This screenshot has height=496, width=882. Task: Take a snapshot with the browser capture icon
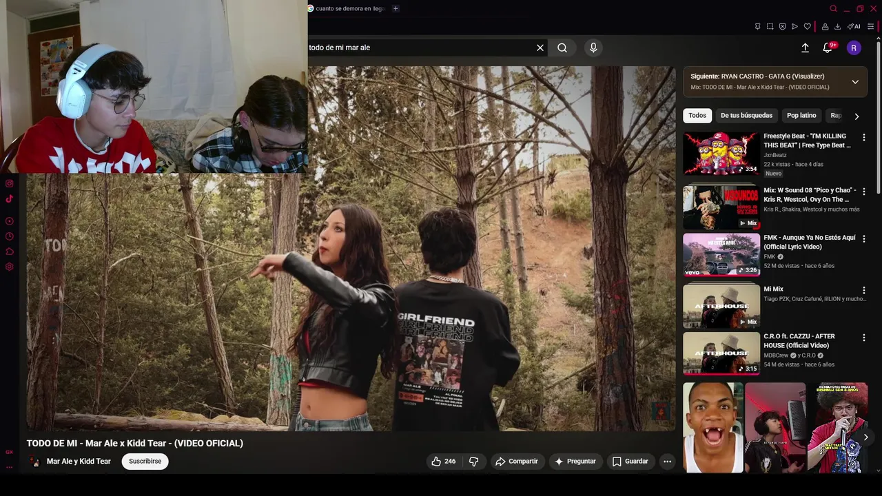(770, 27)
